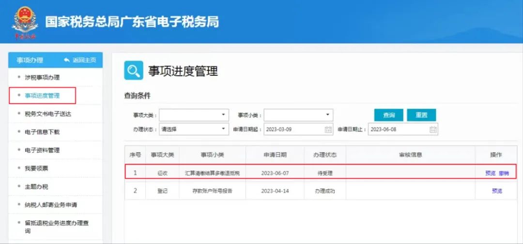Click cell 汇算清缴结算多缴退抵税
Image resolution: width=523 pixels, height=244 pixels.
click(x=212, y=173)
